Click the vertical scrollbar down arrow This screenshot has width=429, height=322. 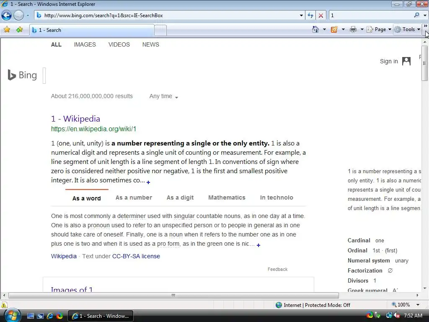425,288
